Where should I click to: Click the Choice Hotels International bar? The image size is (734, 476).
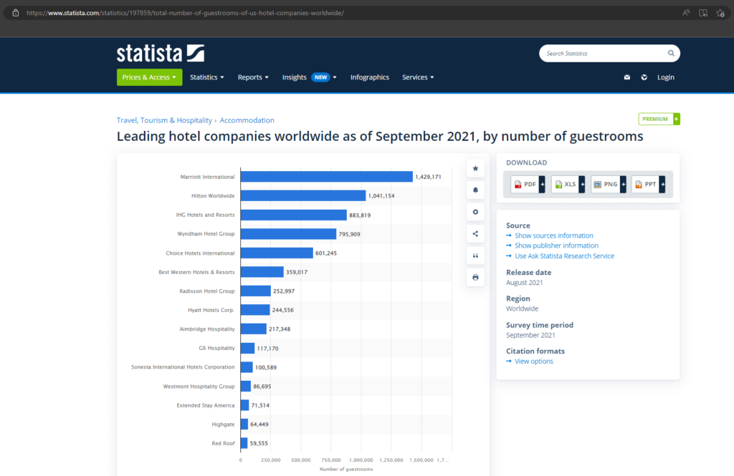(x=277, y=253)
